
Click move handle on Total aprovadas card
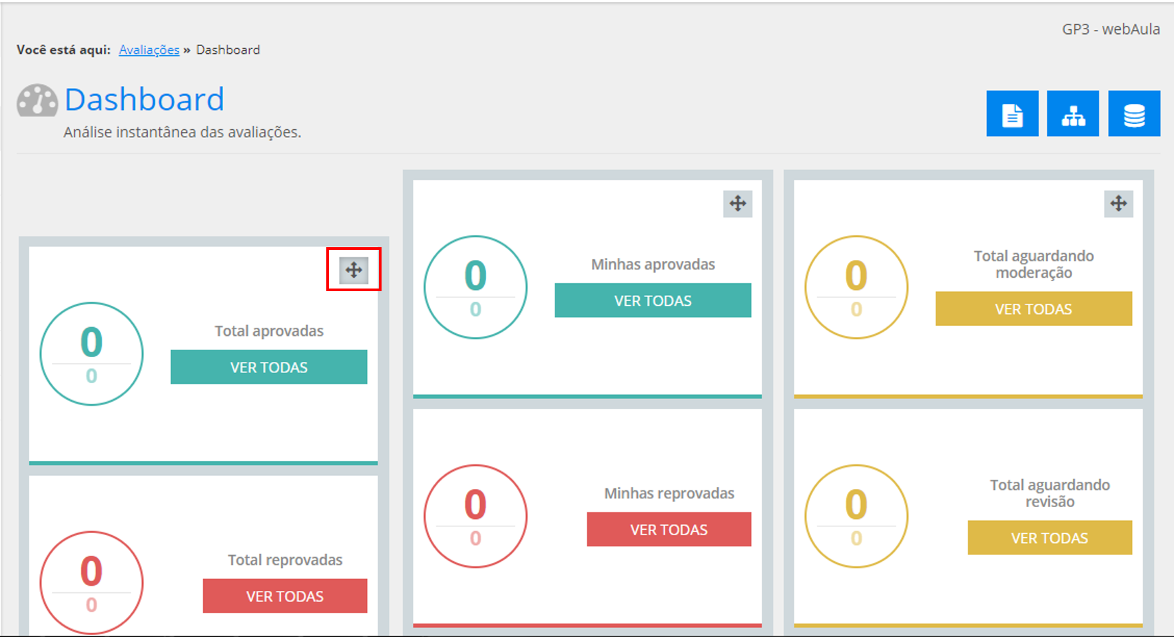(354, 270)
